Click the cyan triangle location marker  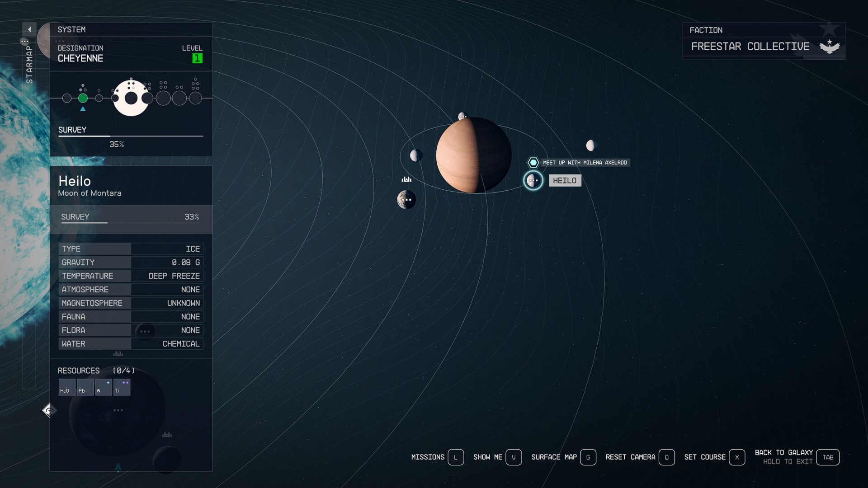click(x=83, y=109)
